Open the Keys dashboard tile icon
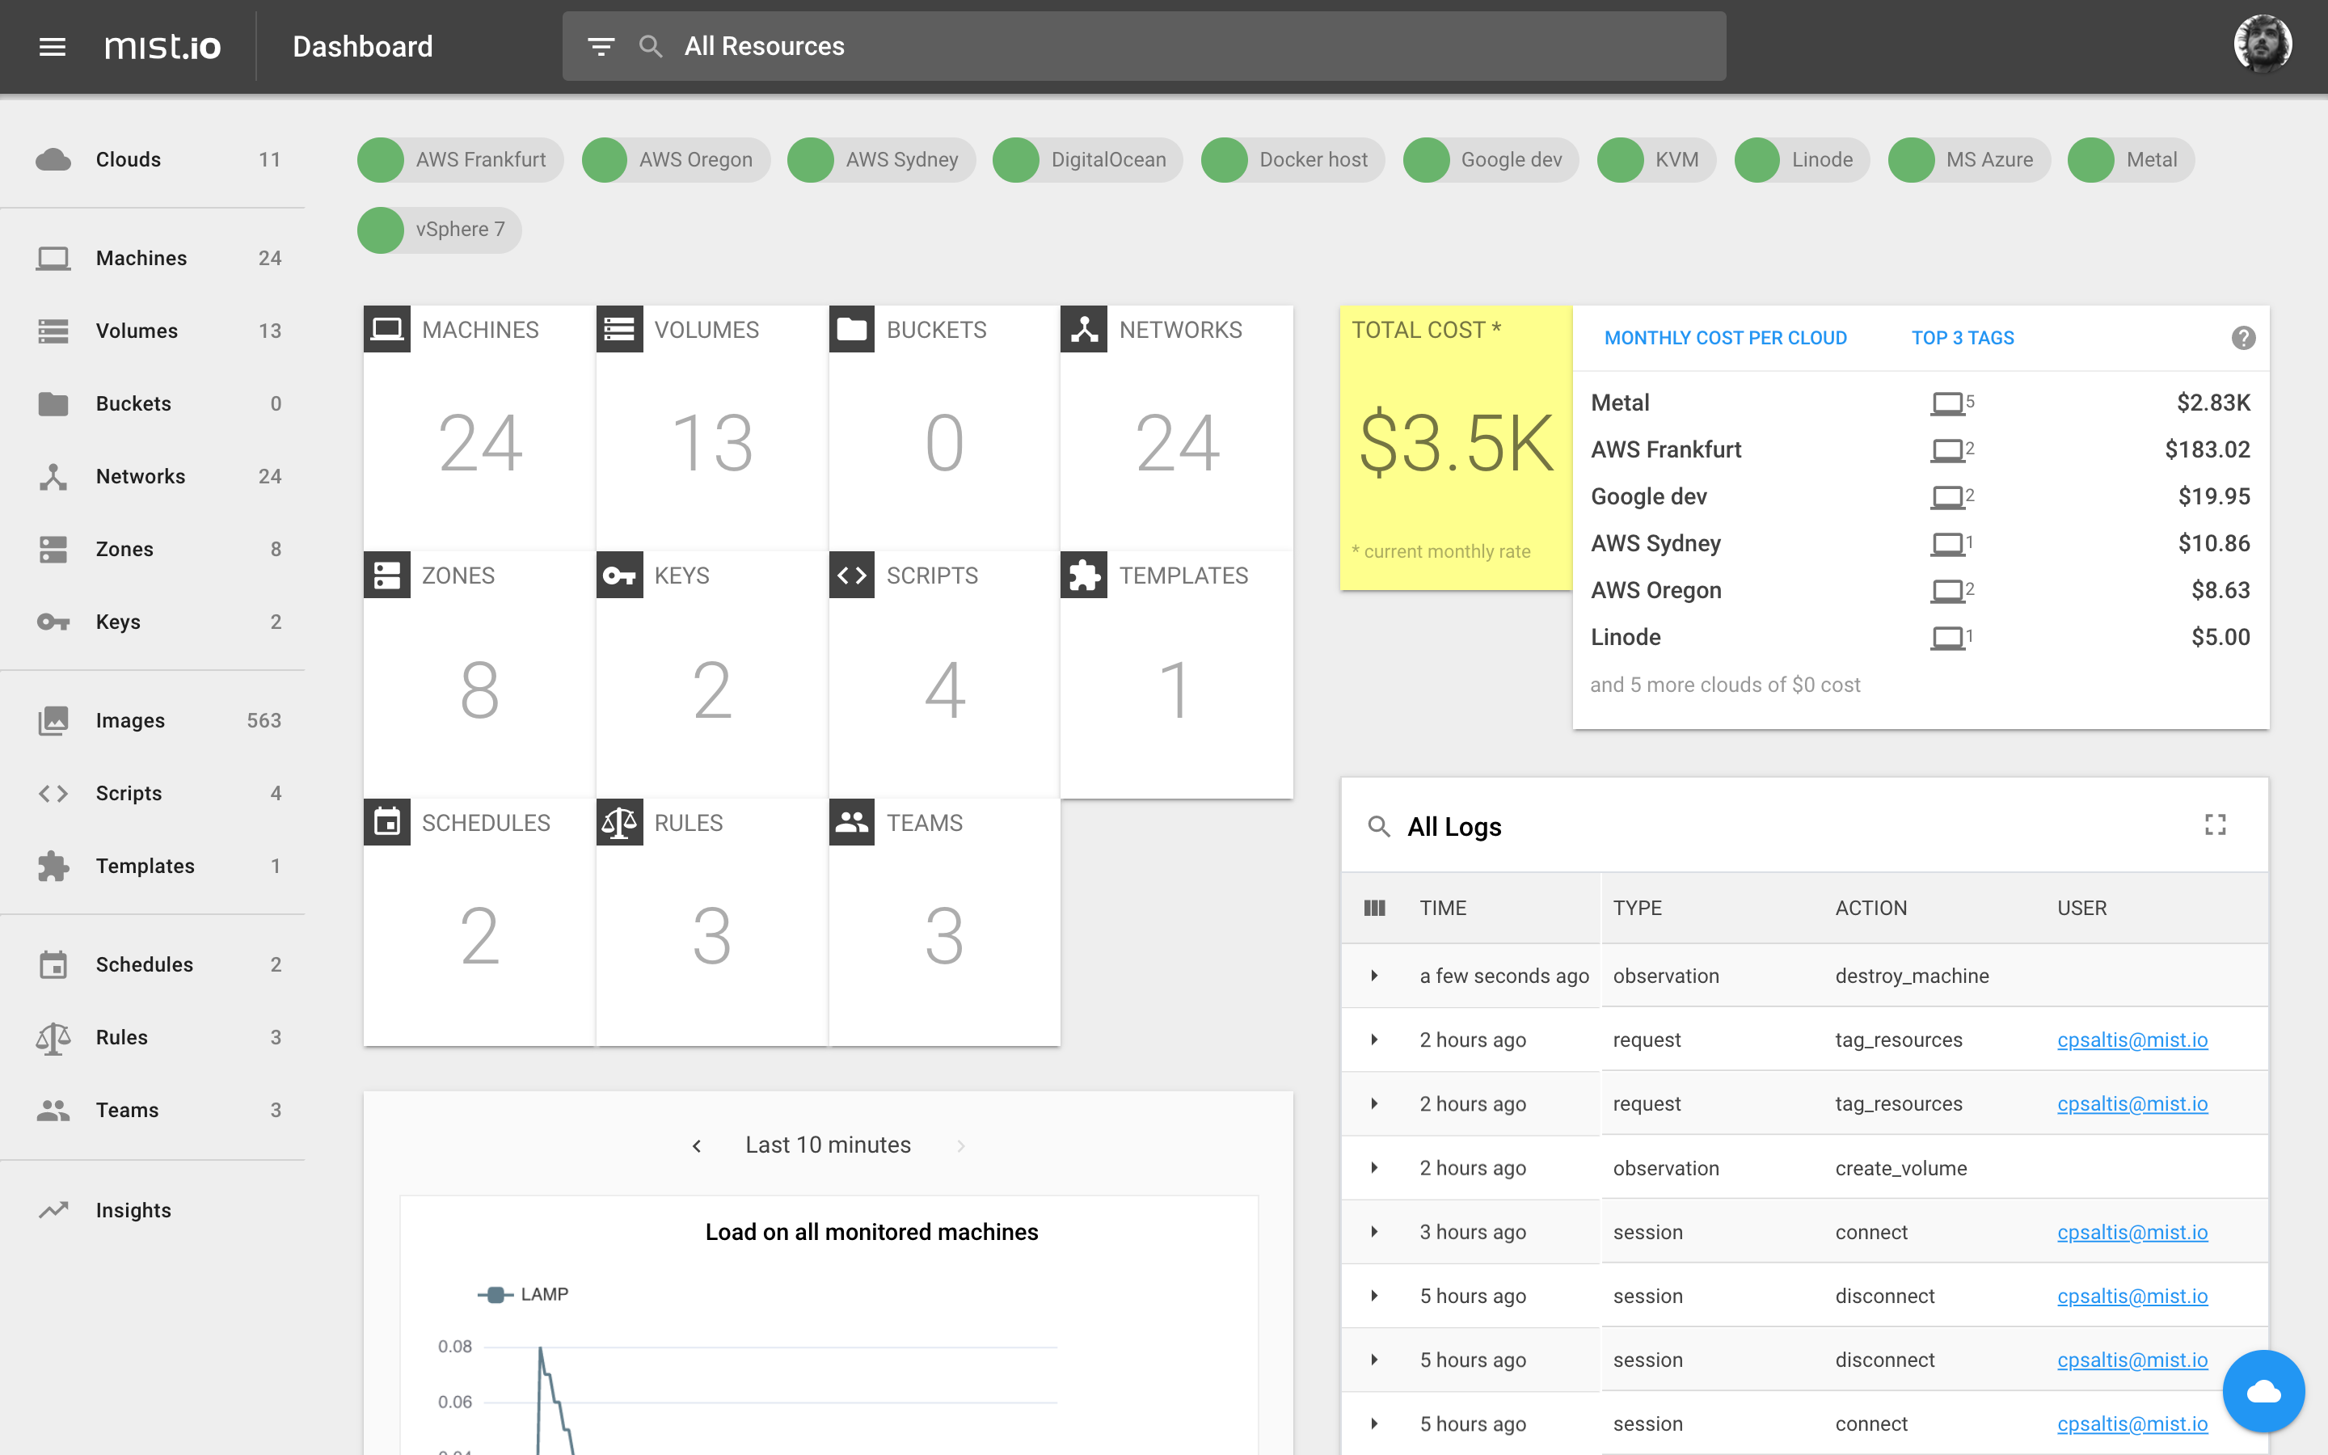 coord(619,576)
